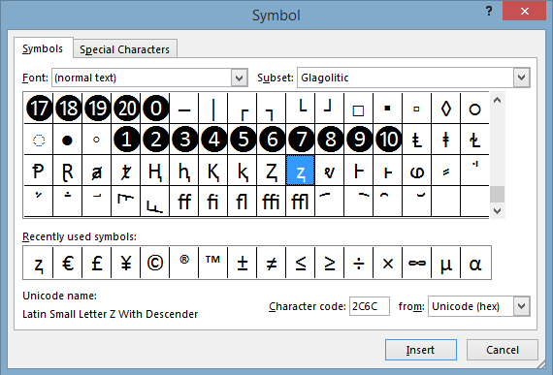Select the black circled 5 symbol

point(243,140)
